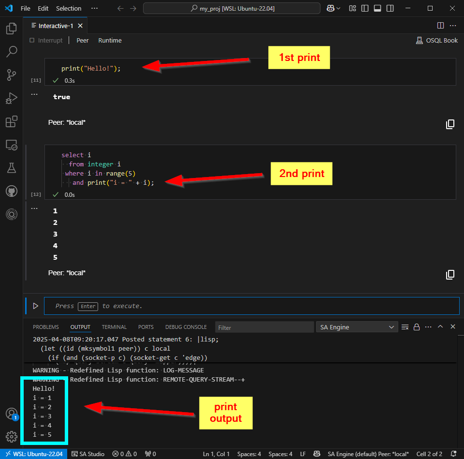Clear the output panel

coord(405,327)
